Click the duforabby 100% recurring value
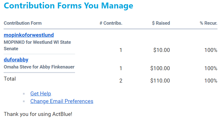The height and width of the screenshot is (119, 220). pos(211,68)
